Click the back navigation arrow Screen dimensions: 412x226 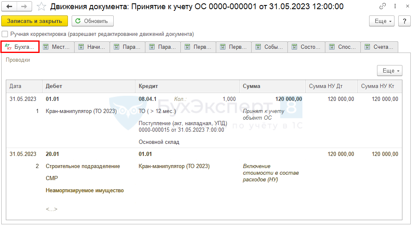9,6
